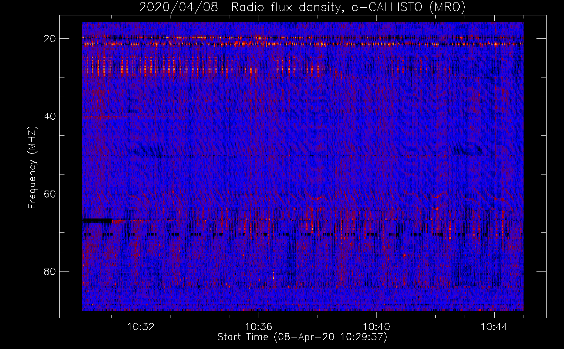Click the 60 MHz frequency tick label
Image resolution: width=564 pixels, height=349 pixels.
[x=50, y=194]
